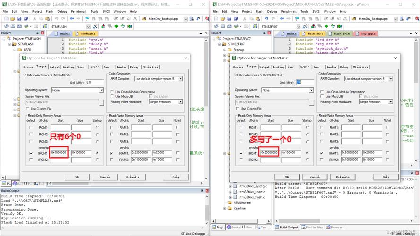Toggle IROM1 default checkbox in STMFLASH options dialog
Viewport: 420px width, 236px height.
click(31, 153)
